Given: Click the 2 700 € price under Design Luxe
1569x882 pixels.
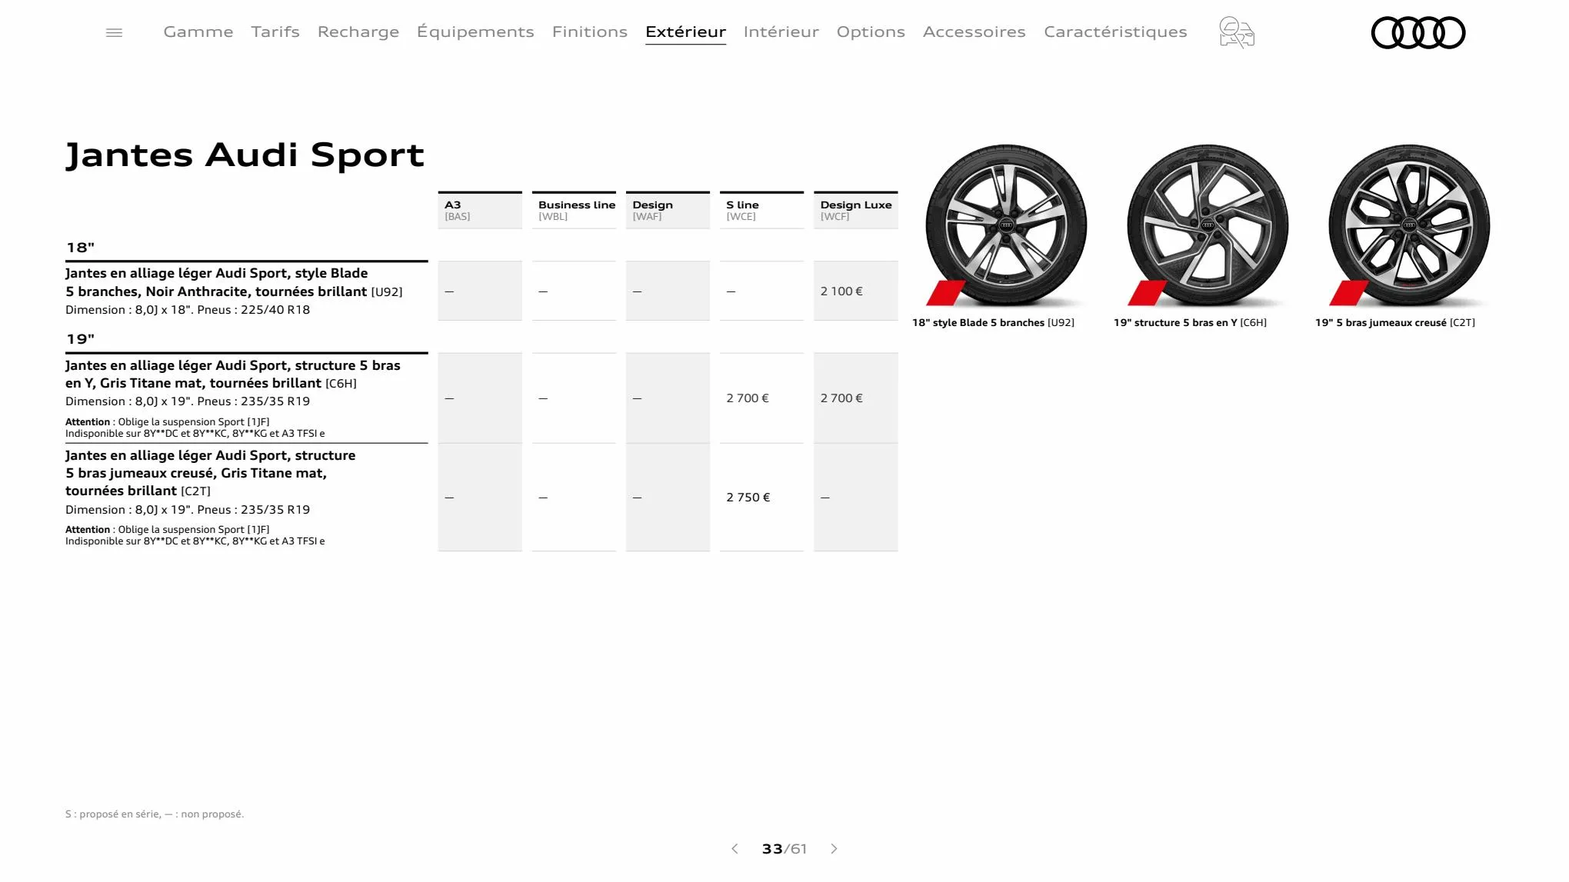Looking at the screenshot, I should tap(841, 398).
